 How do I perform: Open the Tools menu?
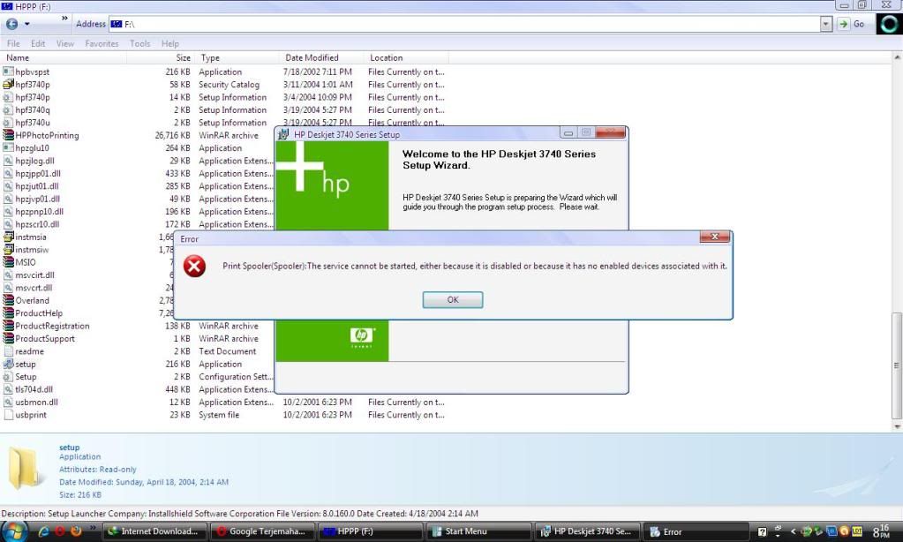[140, 44]
